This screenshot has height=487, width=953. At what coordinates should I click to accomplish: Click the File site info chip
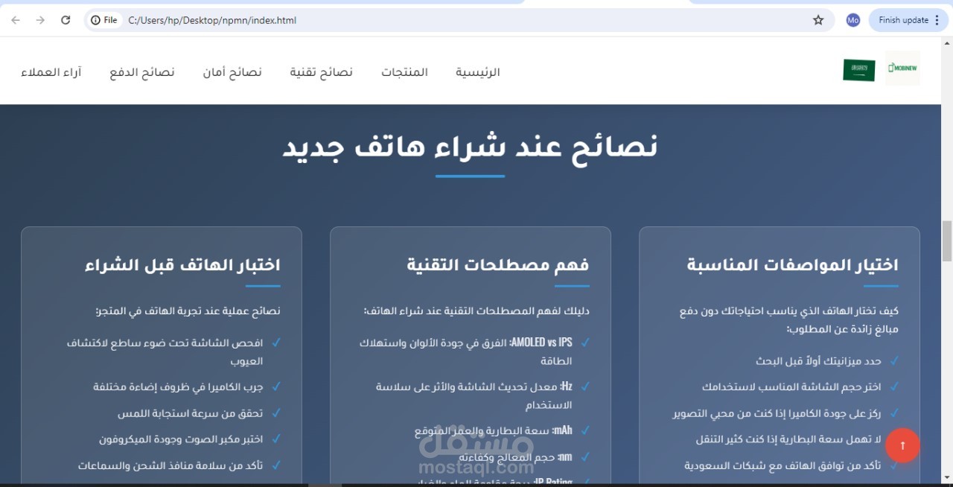click(104, 20)
